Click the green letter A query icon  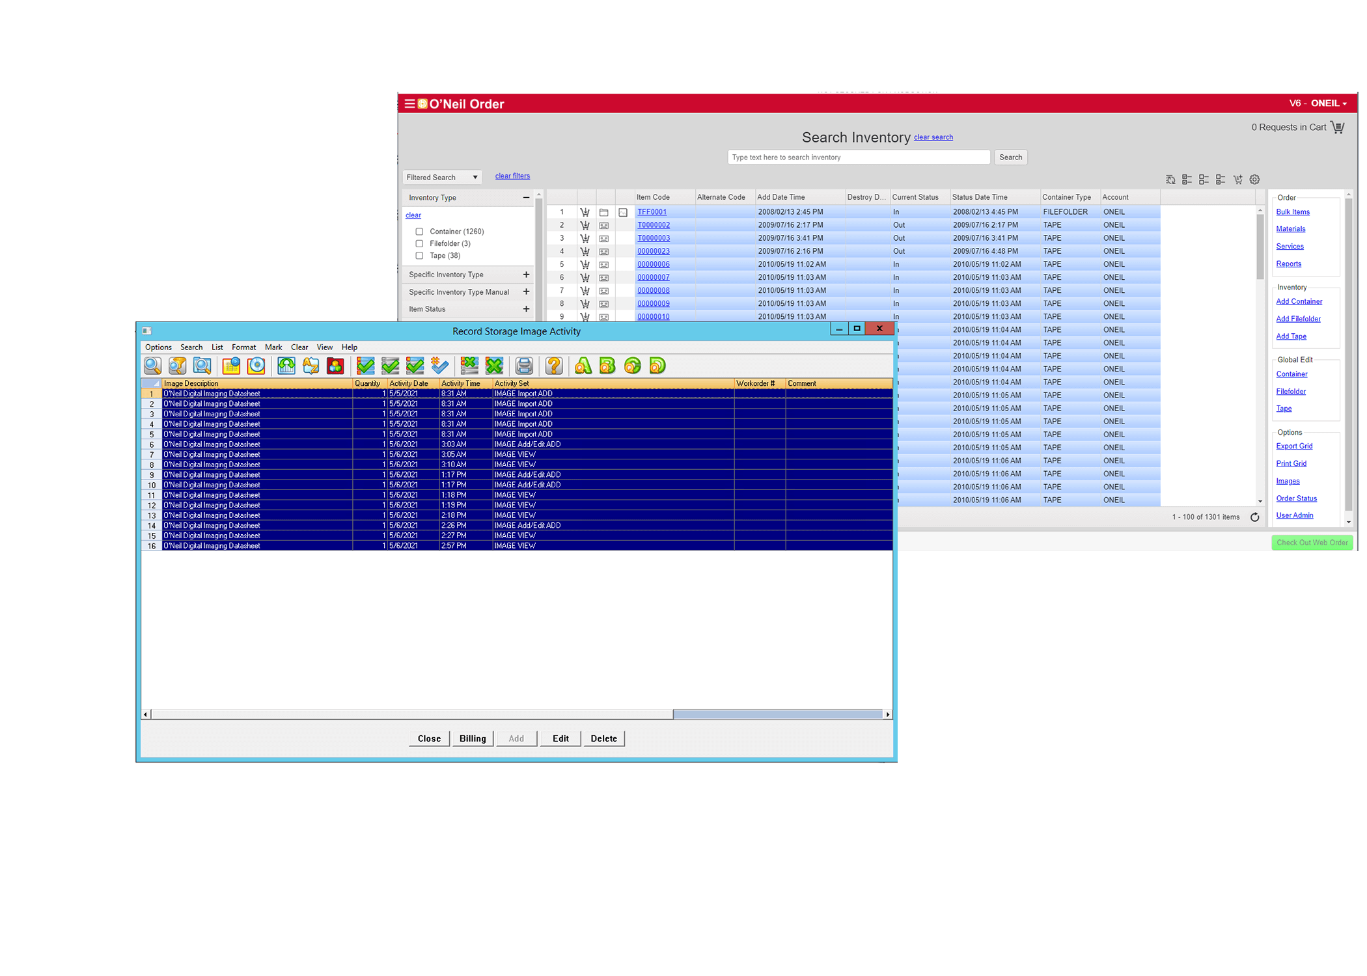pyautogui.click(x=583, y=366)
